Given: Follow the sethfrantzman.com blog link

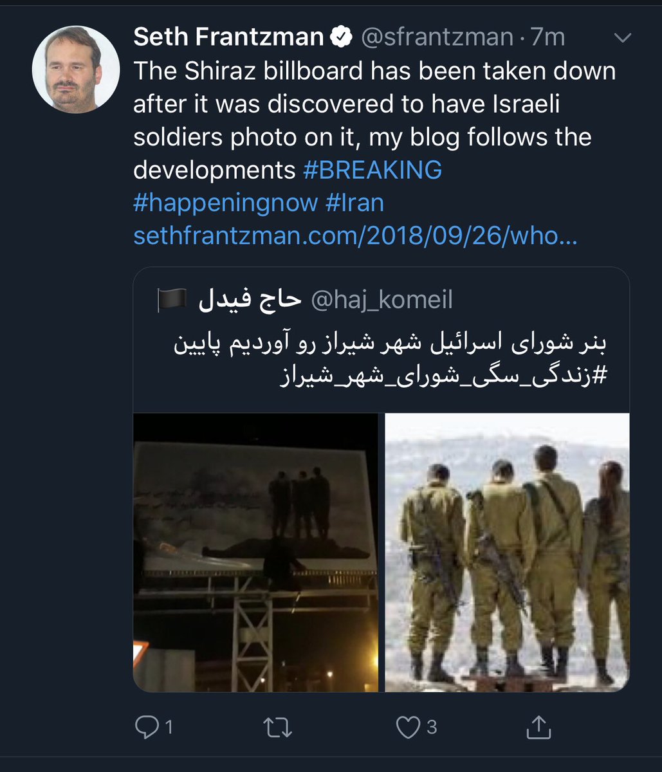Looking at the screenshot, I should (x=355, y=237).
